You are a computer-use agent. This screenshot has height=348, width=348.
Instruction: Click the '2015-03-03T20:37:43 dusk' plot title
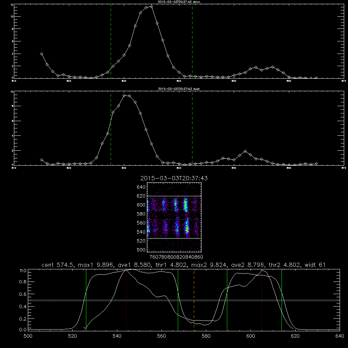coord(179,89)
